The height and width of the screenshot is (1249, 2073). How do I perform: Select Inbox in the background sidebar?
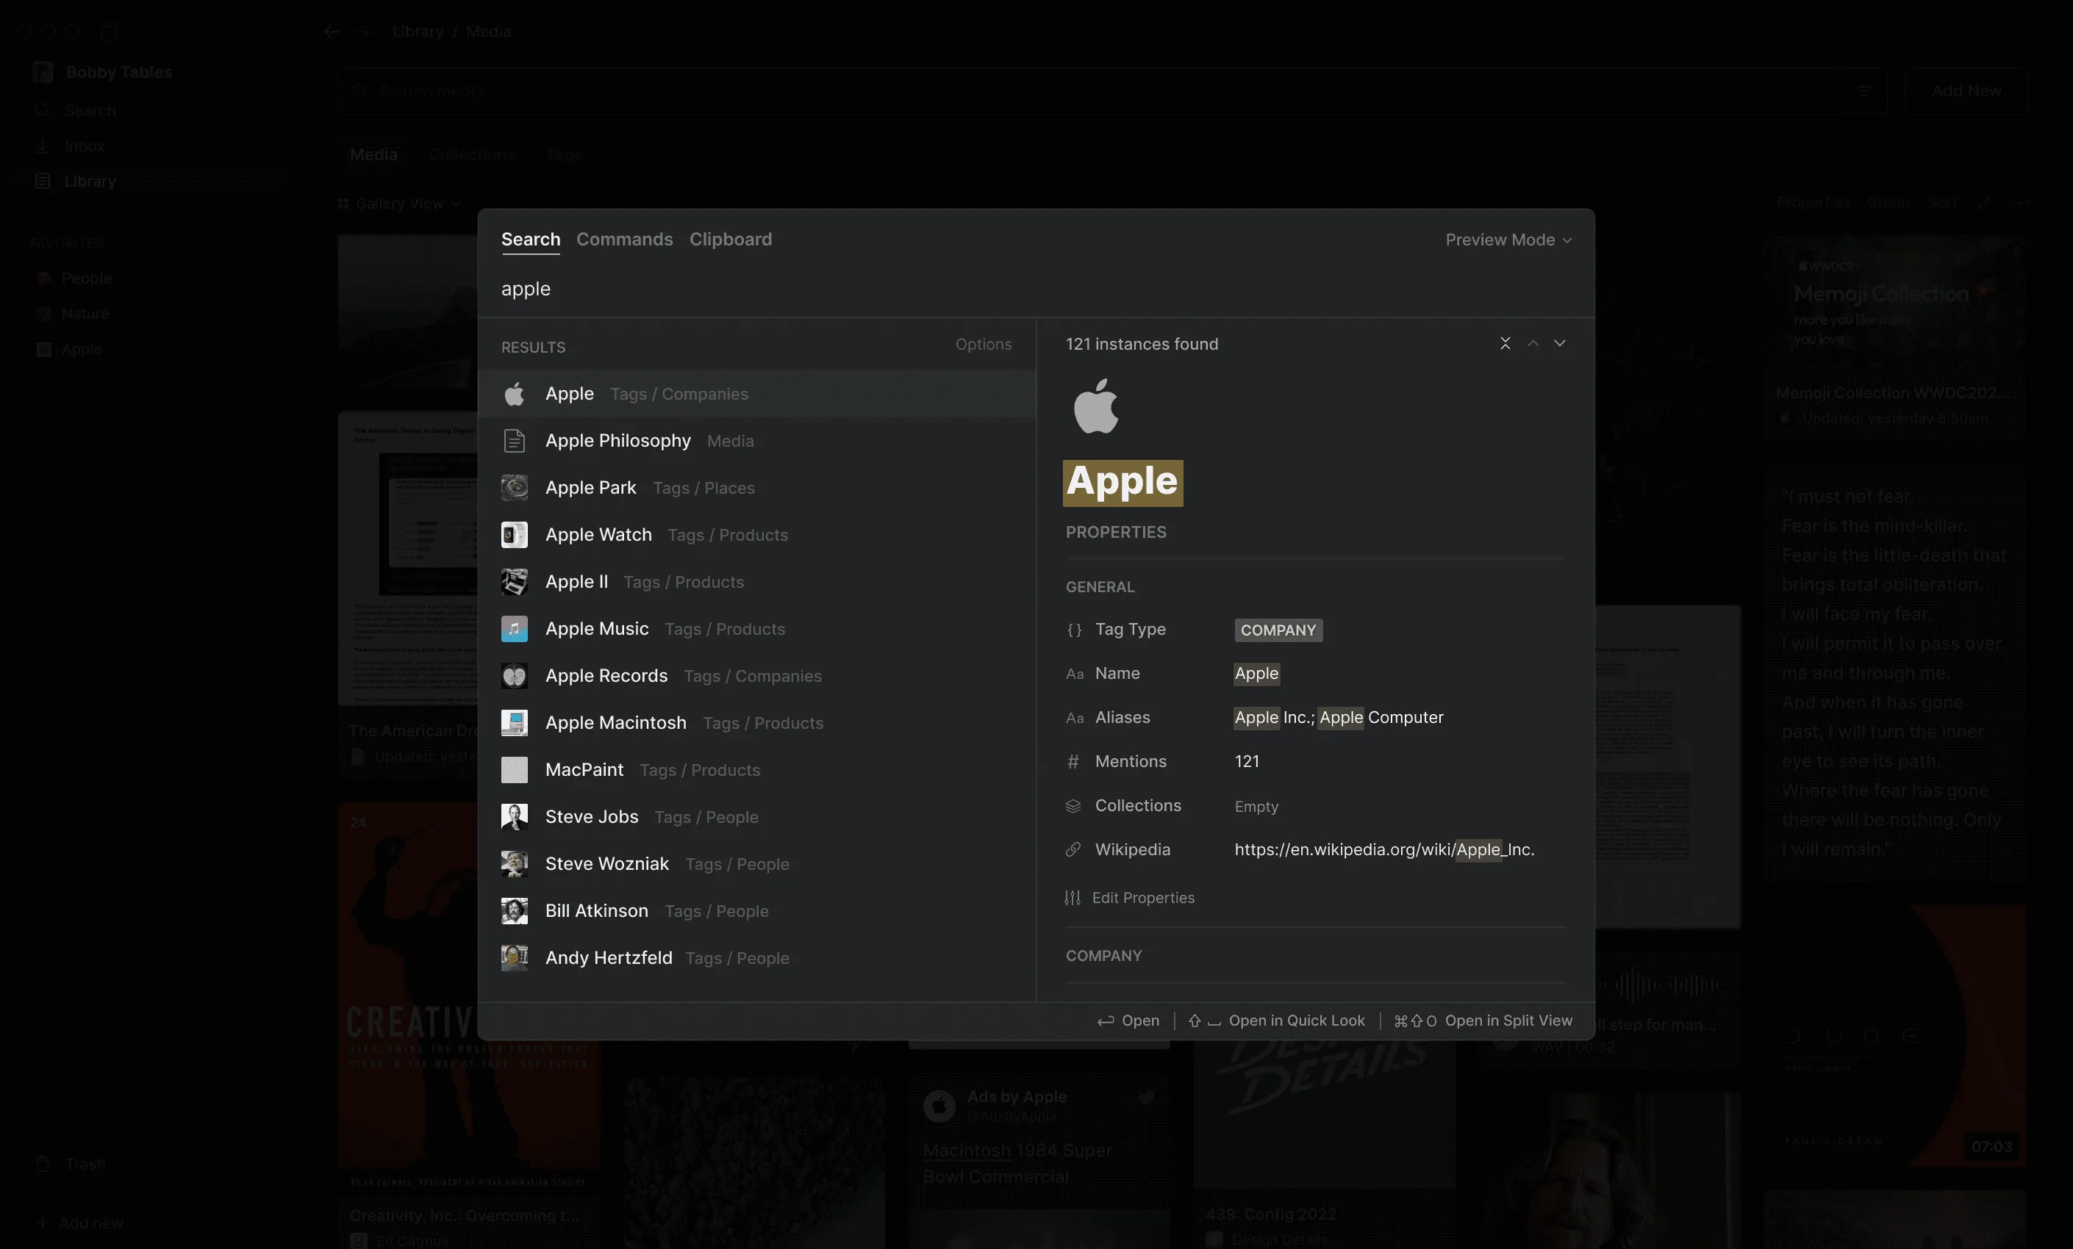[84, 145]
